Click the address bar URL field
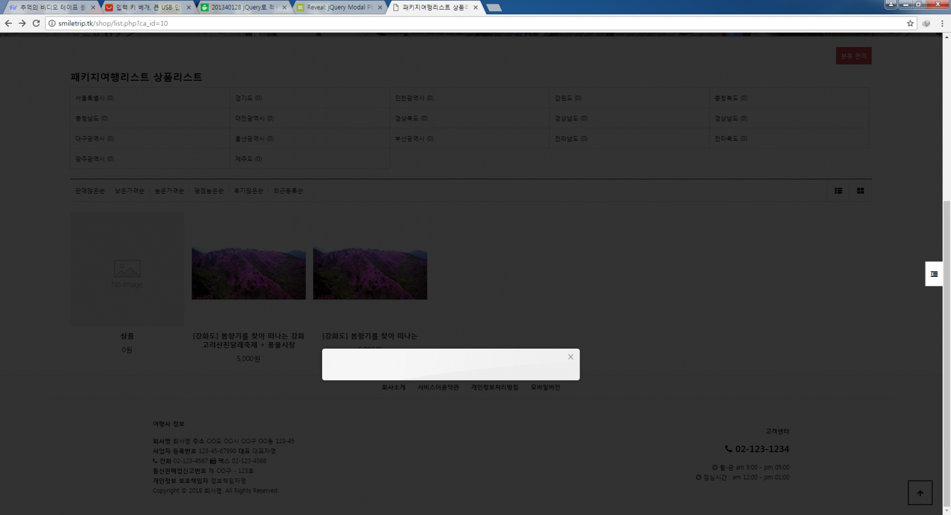Image resolution: width=951 pixels, height=515 pixels. tap(475, 23)
